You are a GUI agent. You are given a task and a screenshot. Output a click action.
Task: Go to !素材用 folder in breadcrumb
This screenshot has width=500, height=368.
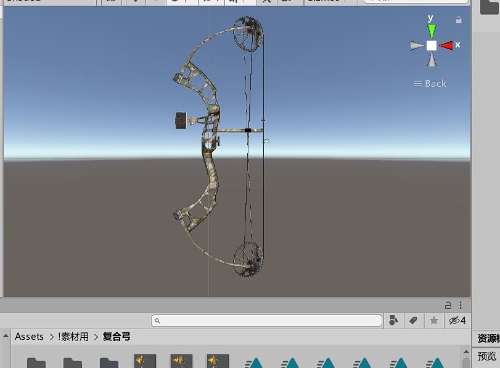click(x=73, y=337)
